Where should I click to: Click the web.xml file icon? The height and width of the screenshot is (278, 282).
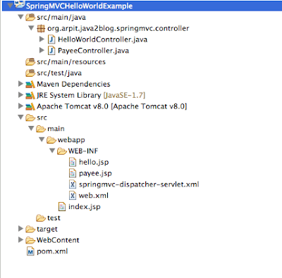tap(73, 196)
